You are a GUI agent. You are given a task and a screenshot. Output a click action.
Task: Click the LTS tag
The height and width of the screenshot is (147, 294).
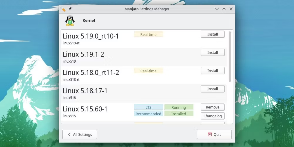point(148,107)
